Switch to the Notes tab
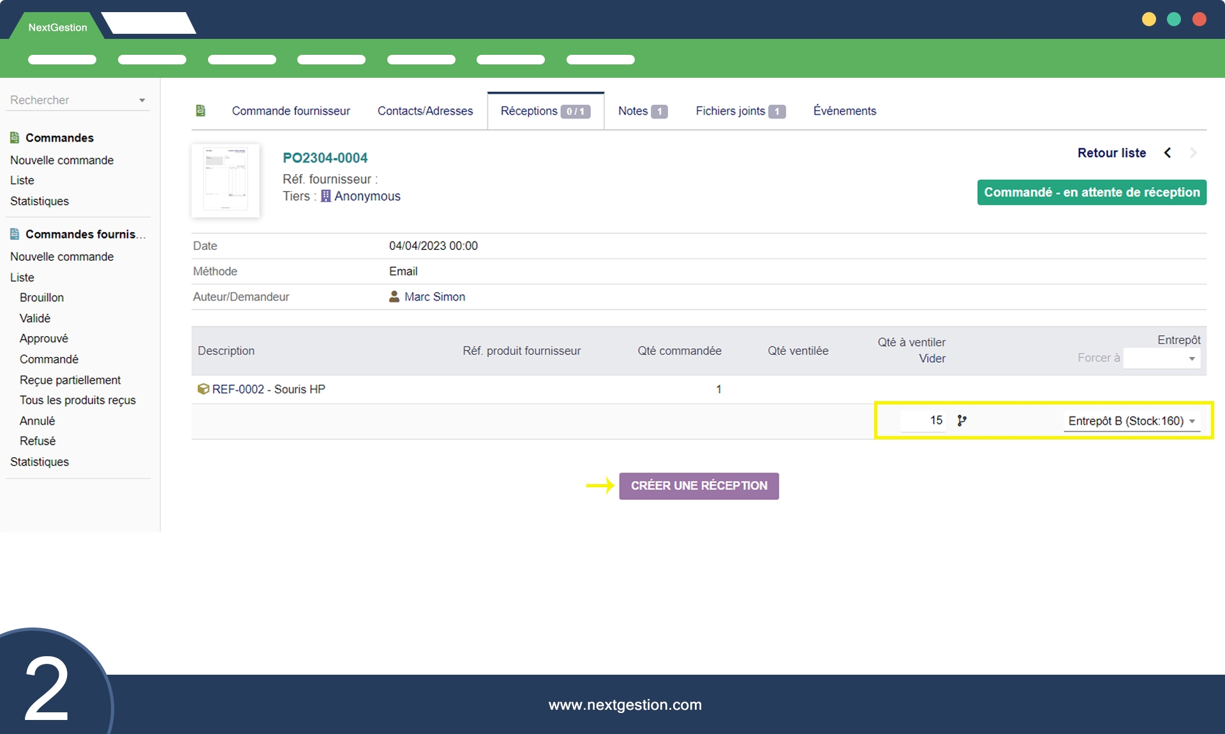This screenshot has height=734, width=1225. pos(642,111)
